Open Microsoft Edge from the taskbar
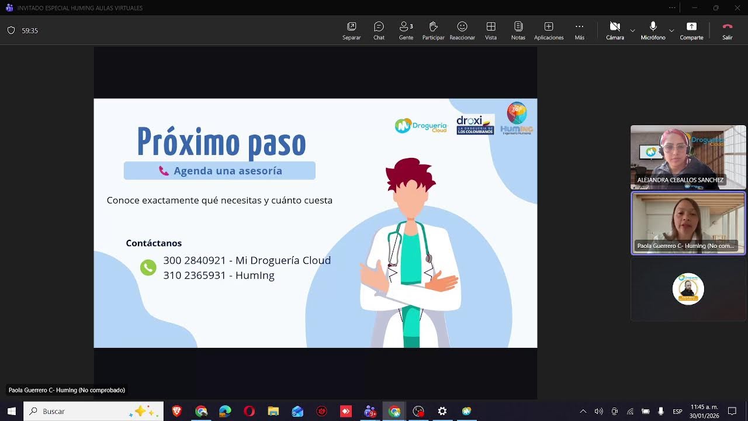 [x=225, y=411]
